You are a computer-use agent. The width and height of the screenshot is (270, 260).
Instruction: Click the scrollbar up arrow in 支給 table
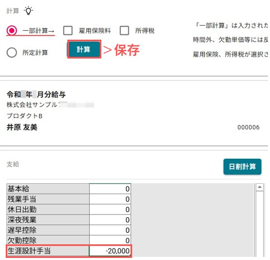[260, 187]
